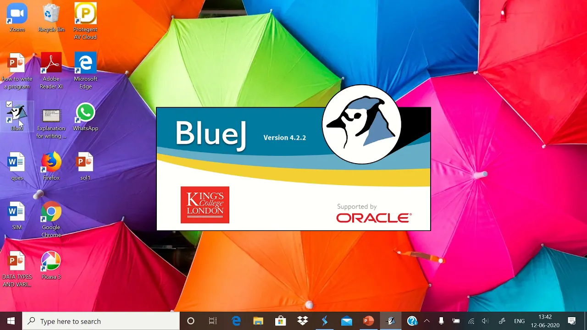Open the Action Center notifications icon
This screenshot has height=330, width=587.
[x=572, y=321]
